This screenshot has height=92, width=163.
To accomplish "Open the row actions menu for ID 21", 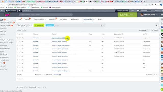I will [x=20, y=60].
